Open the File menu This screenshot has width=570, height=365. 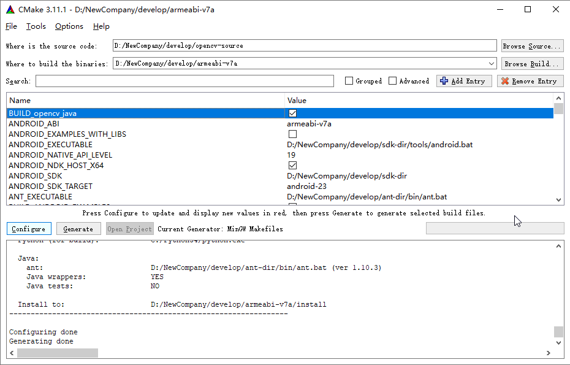(x=11, y=26)
